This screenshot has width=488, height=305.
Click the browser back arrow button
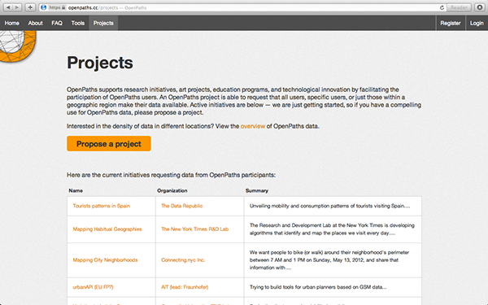coord(8,7)
